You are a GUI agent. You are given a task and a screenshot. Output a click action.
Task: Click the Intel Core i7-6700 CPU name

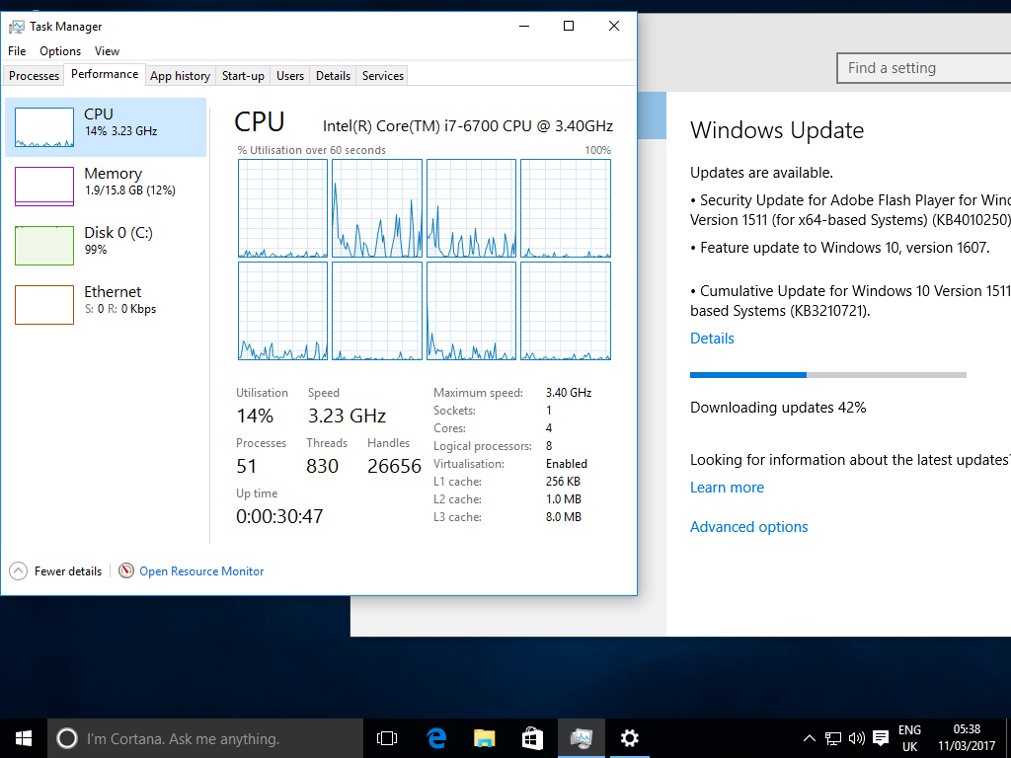(467, 125)
